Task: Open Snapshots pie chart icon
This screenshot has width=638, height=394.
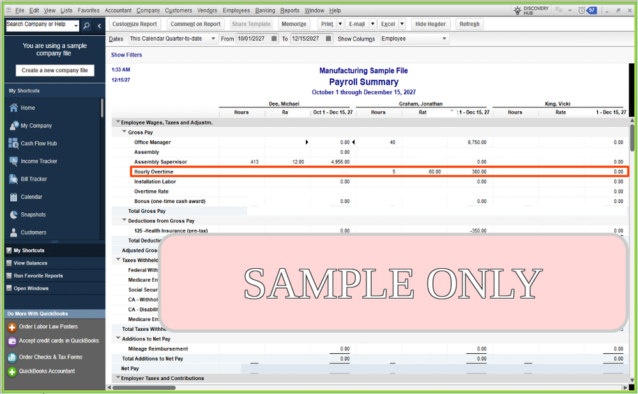Action: [13, 215]
